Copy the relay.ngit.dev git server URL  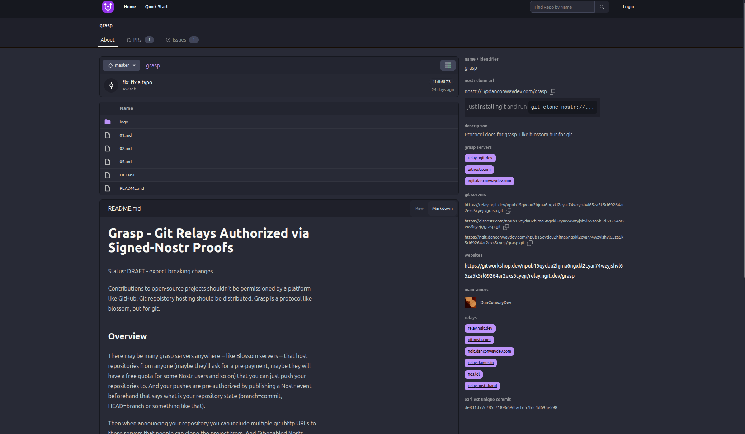tap(509, 211)
